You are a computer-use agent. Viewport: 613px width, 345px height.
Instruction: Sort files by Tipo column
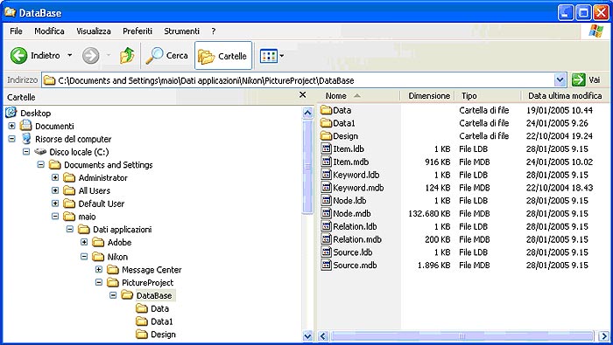click(x=469, y=95)
